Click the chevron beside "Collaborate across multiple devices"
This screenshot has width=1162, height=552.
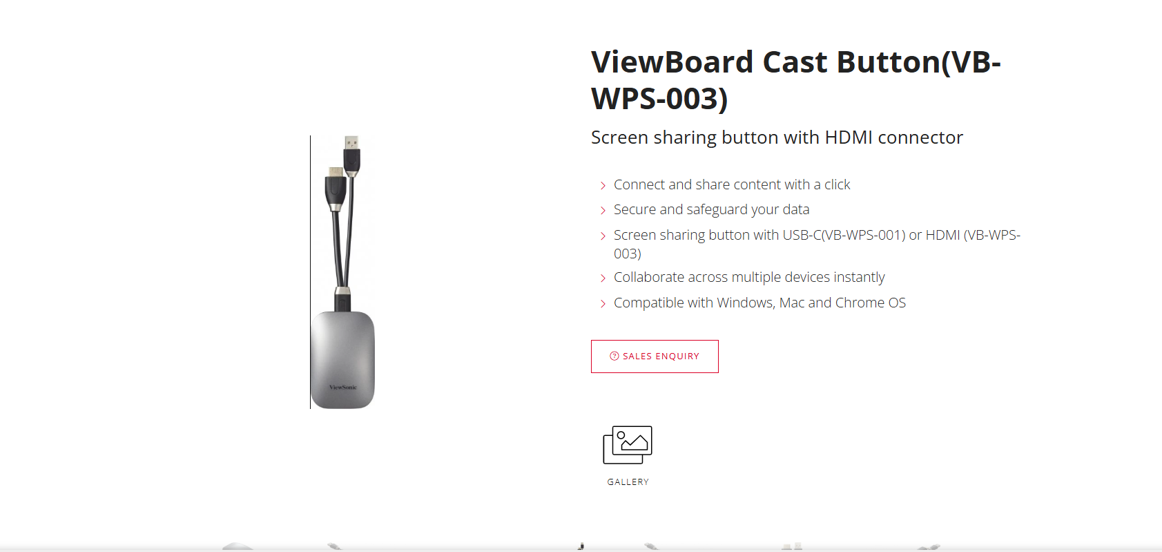[603, 278]
